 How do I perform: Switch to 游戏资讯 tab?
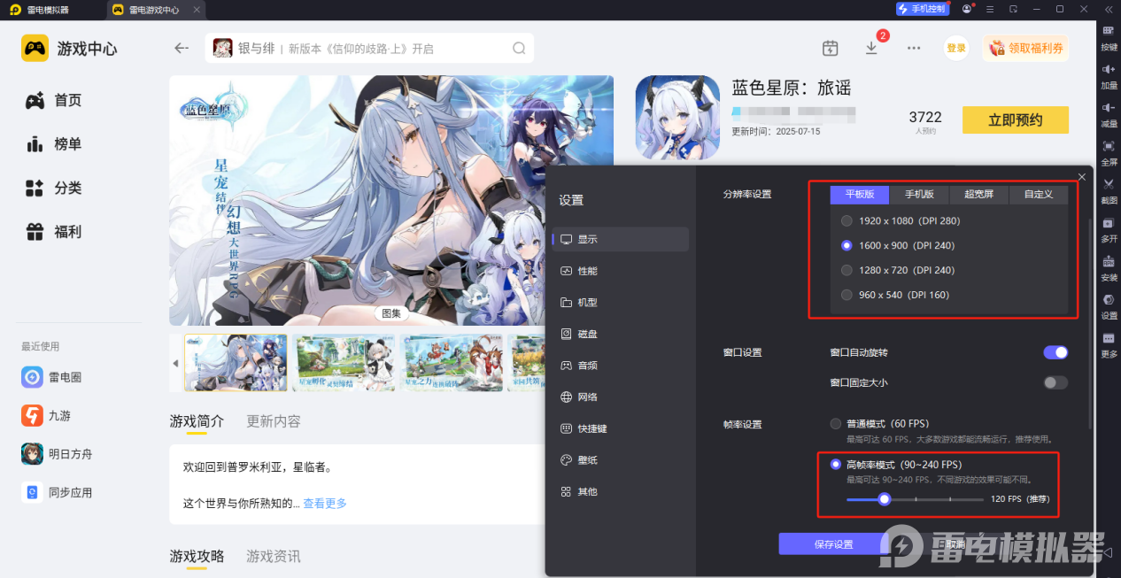tap(274, 556)
